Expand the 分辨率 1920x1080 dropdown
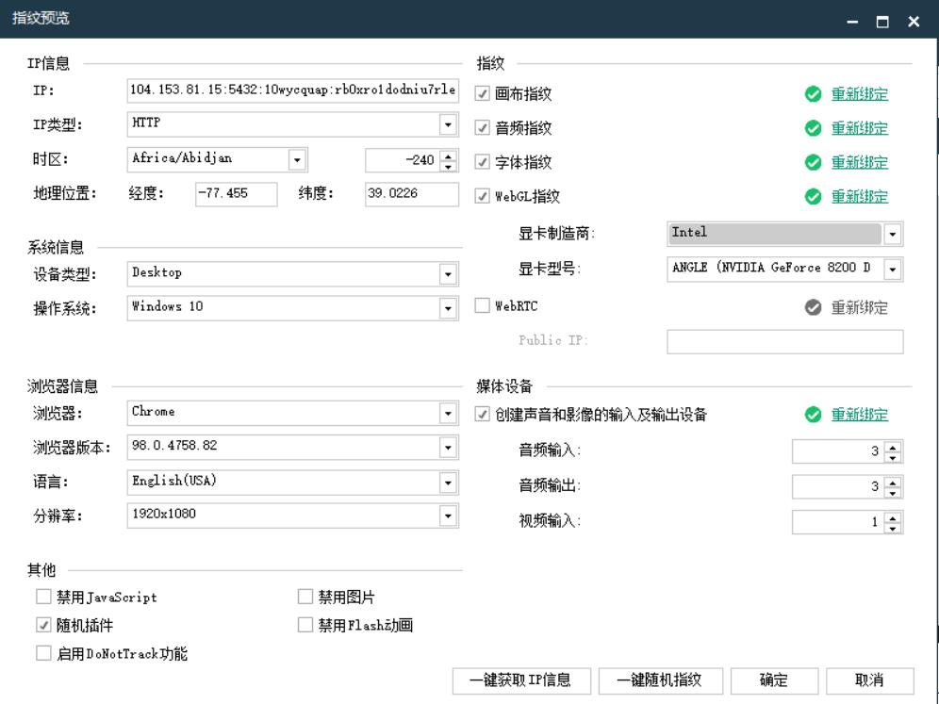939x704 pixels. pyautogui.click(x=448, y=515)
